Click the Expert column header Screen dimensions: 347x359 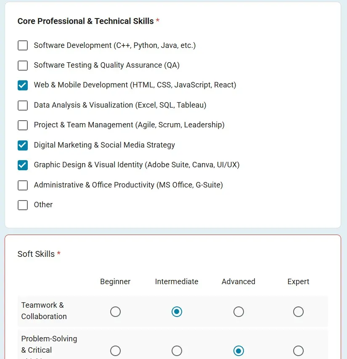pos(298,282)
